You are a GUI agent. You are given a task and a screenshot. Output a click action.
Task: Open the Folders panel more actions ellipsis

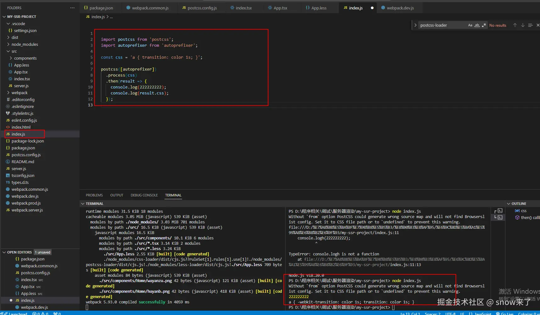point(72,8)
